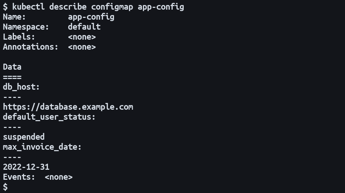This screenshot has height=193, width=345.
Task: Click the Name field label
Action: 14,17
